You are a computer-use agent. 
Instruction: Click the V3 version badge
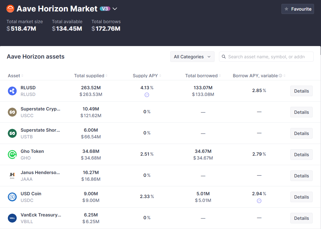tap(105, 9)
